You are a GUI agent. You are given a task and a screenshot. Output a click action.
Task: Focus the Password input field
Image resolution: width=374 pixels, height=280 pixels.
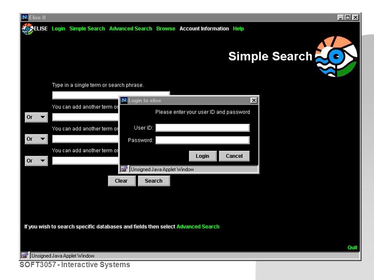click(203, 140)
